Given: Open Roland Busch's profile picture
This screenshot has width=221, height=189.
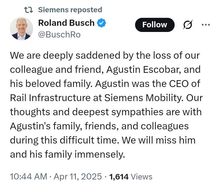Looking at the screenshot, I should [x=21, y=29].
